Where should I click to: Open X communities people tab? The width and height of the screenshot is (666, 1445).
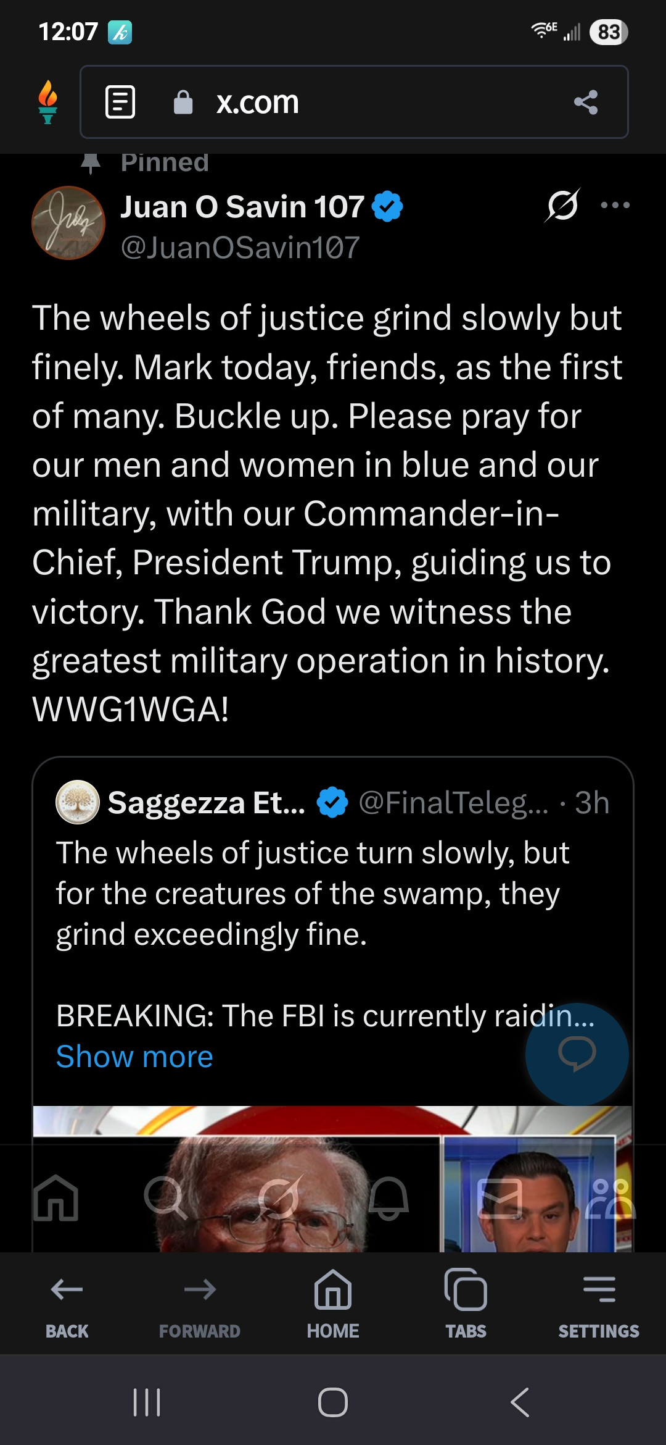pyautogui.click(x=609, y=1198)
